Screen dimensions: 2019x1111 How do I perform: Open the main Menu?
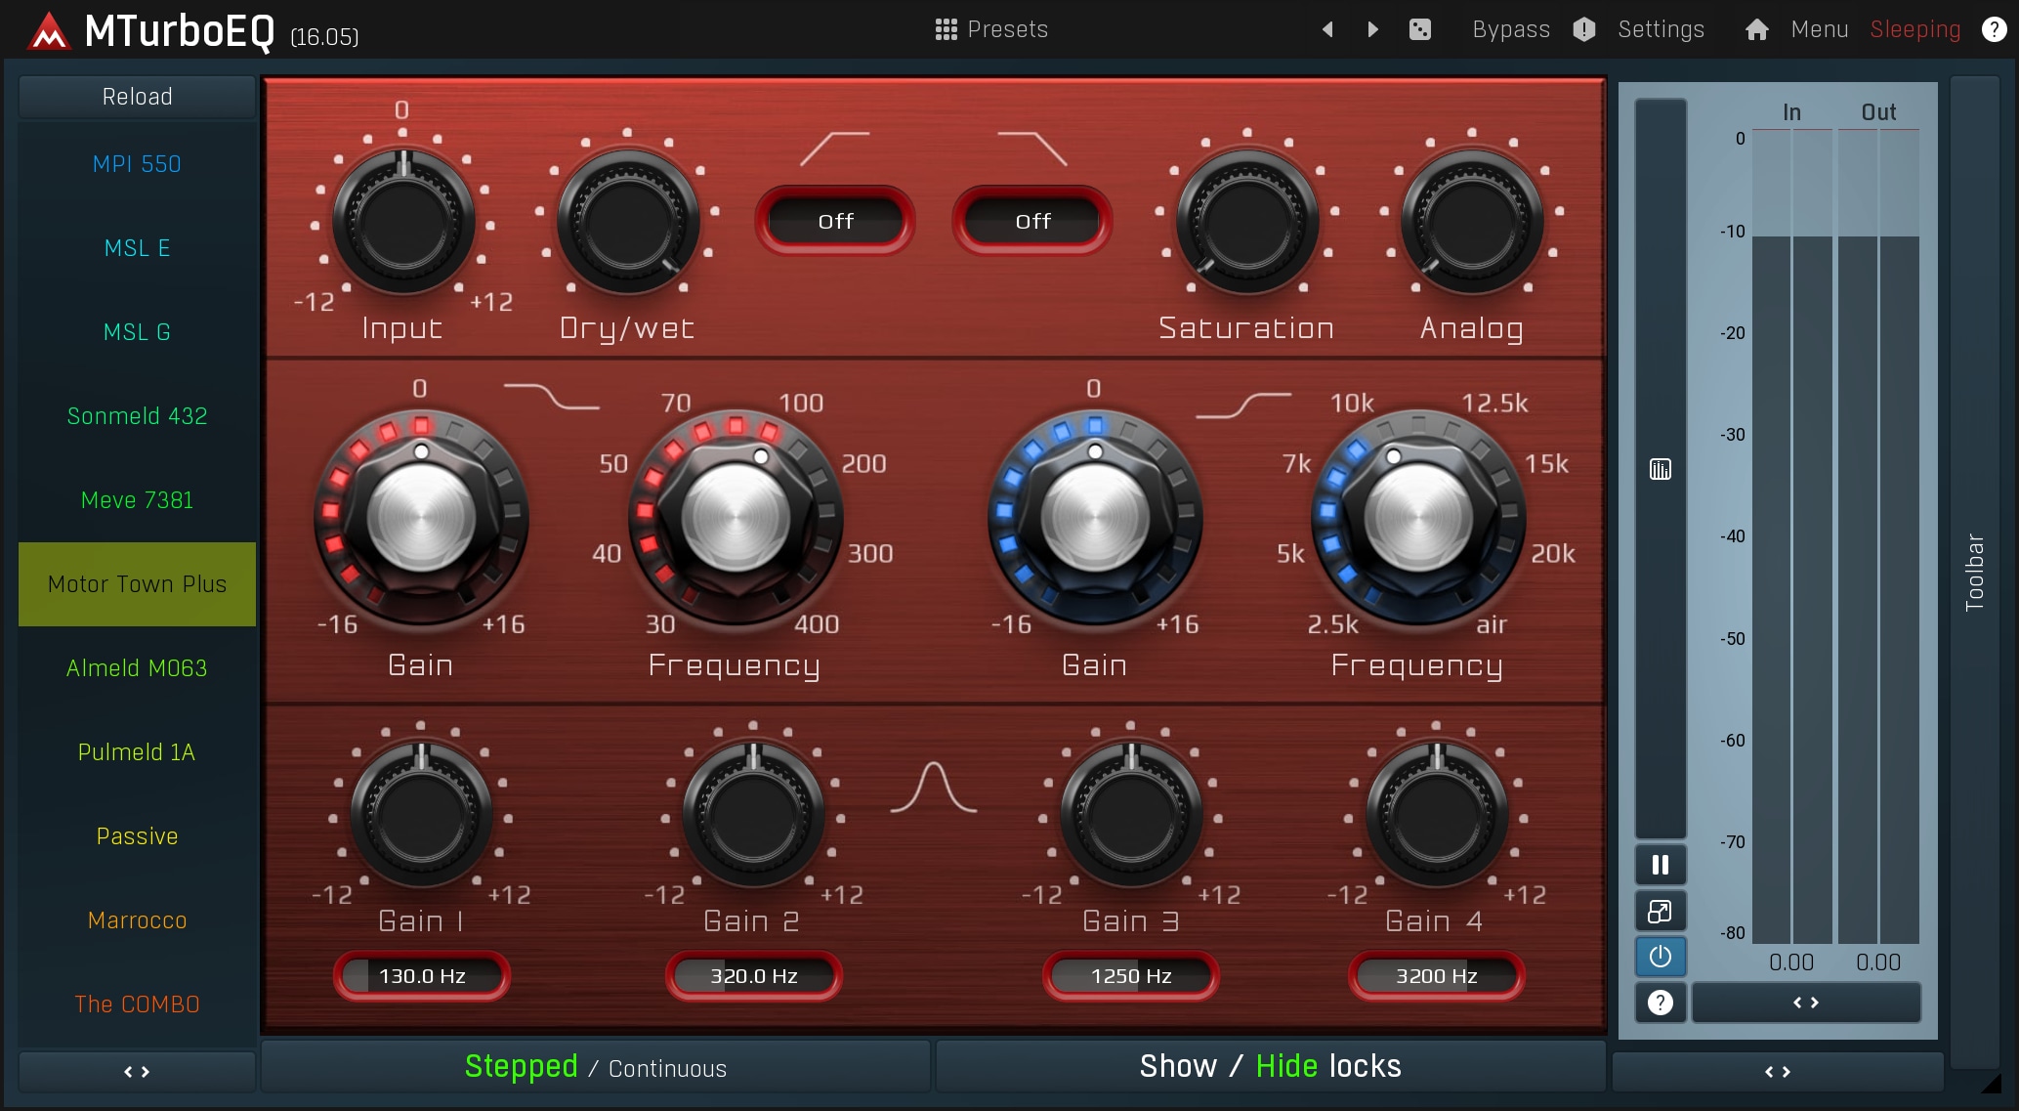pyautogui.click(x=1819, y=29)
